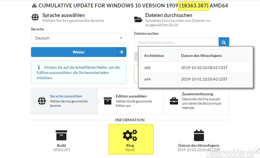The width and height of the screenshot is (260, 158).
Task: Click the Architektur column header
Action: tap(154, 56)
